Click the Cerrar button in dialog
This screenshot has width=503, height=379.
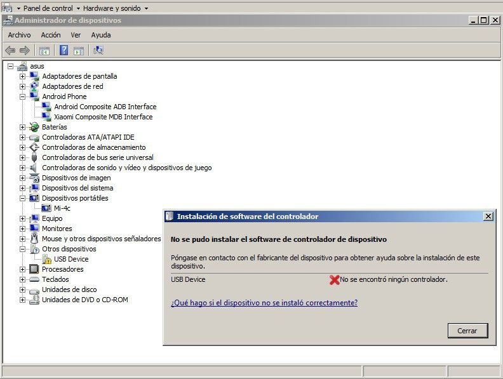[467, 331]
